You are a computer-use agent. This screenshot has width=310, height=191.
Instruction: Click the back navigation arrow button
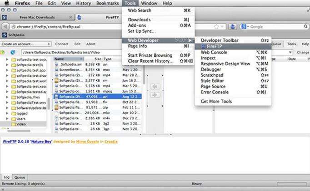click(x=5, y=27)
